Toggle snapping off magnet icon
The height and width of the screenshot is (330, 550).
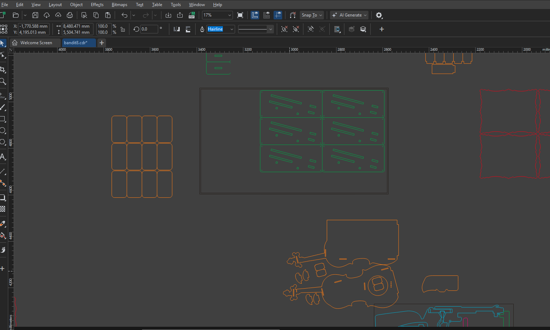[293, 15]
